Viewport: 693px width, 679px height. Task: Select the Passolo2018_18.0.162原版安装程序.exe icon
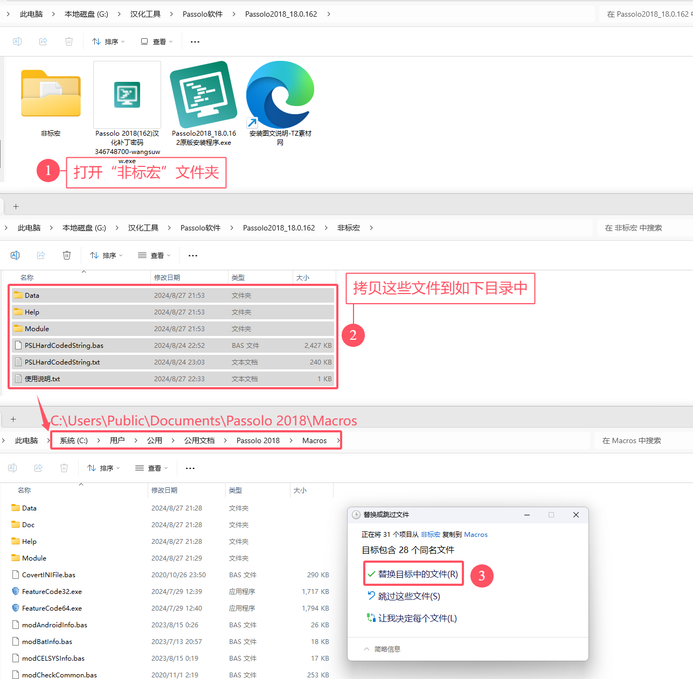pyautogui.click(x=204, y=95)
